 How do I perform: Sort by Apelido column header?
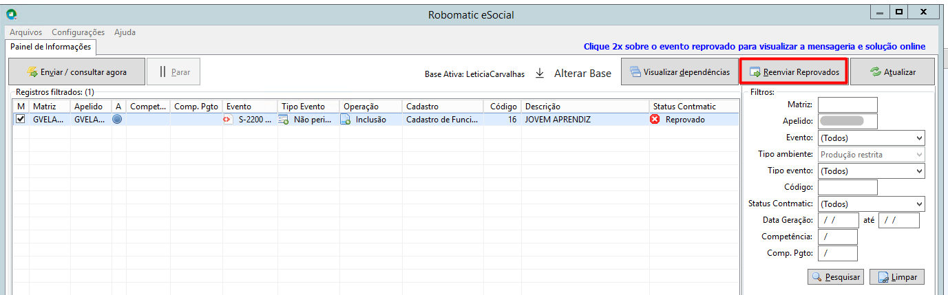[91, 107]
